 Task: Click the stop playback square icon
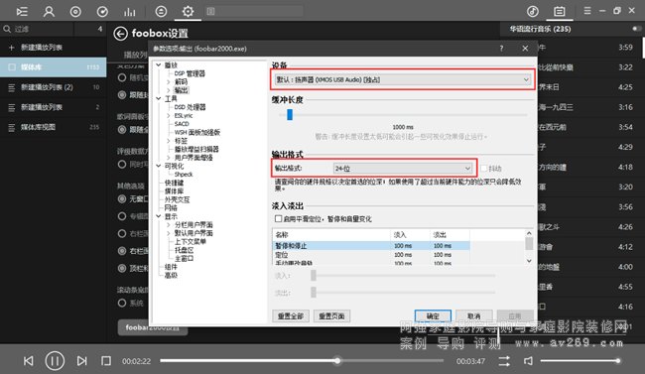click(x=106, y=361)
